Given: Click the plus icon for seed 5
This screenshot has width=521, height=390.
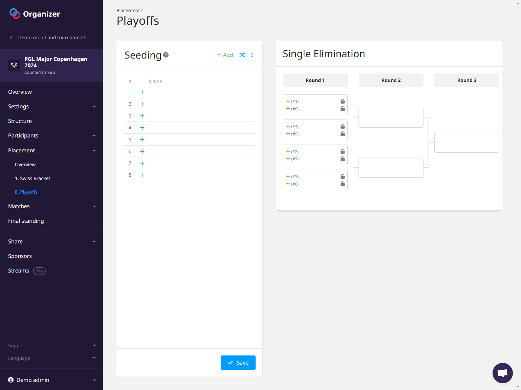Looking at the screenshot, I should [x=142, y=139].
